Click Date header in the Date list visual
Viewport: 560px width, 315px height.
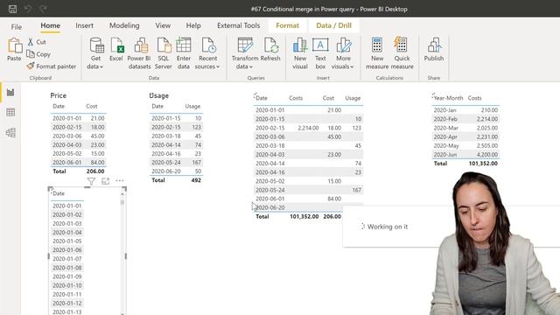[x=59, y=193]
